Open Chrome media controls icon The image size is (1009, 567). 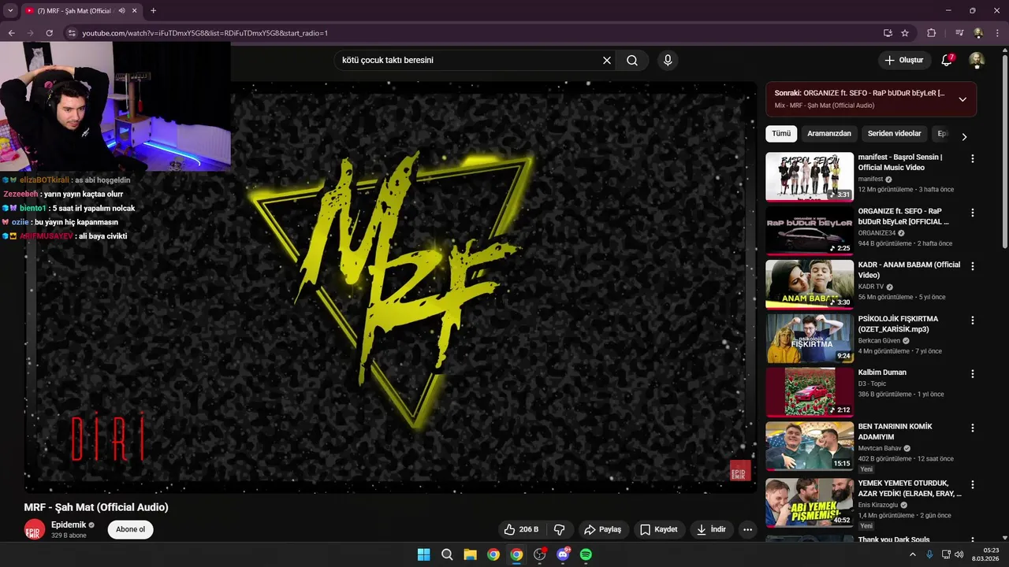959,33
